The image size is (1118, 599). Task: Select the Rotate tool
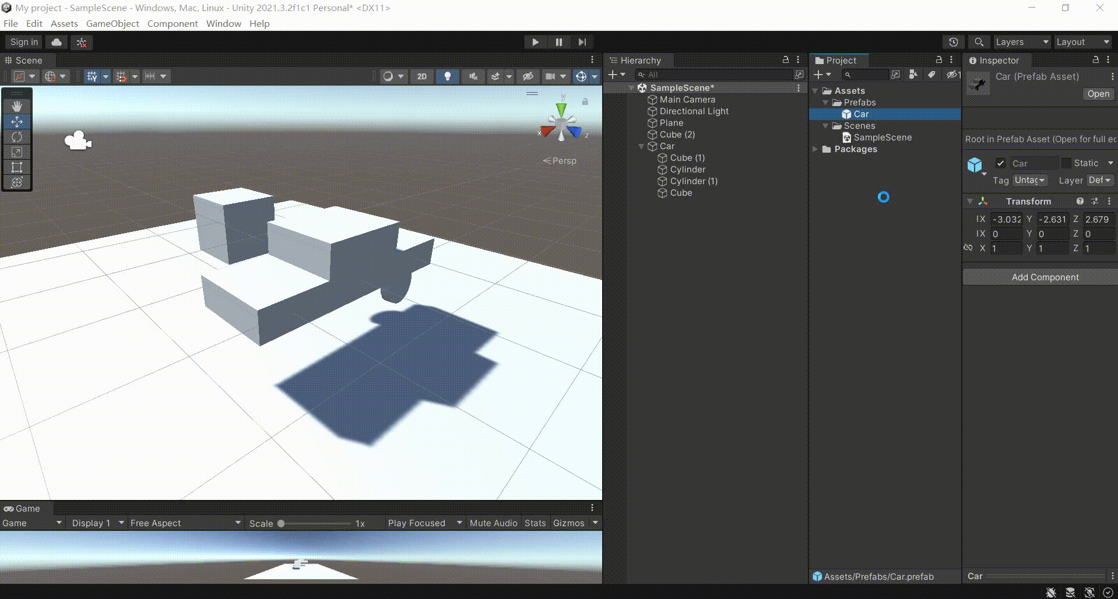pyautogui.click(x=17, y=137)
